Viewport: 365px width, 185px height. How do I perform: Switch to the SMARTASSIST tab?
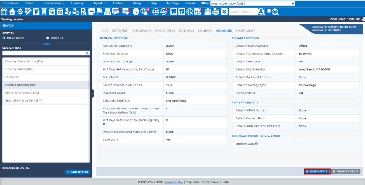245,31
